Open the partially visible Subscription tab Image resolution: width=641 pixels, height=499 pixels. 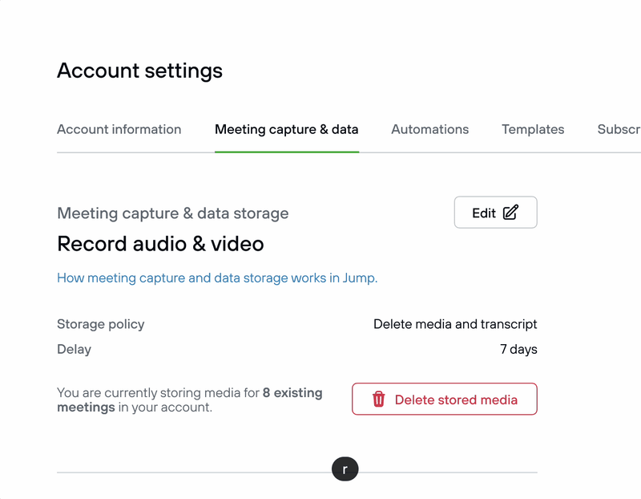point(619,129)
